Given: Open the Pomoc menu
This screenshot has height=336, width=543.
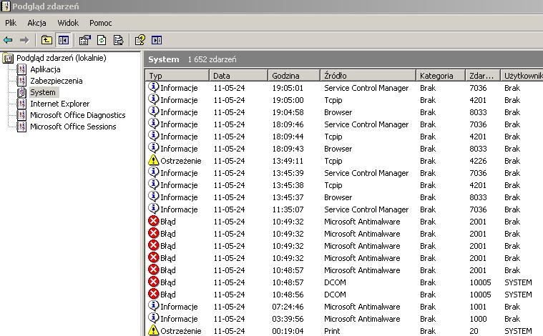Looking at the screenshot, I should [x=100, y=23].
